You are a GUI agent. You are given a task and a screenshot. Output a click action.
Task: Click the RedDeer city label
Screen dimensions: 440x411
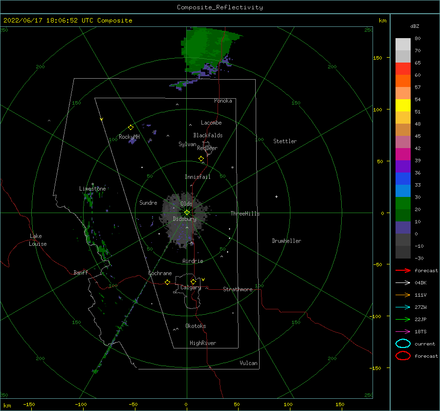point(207,148)
